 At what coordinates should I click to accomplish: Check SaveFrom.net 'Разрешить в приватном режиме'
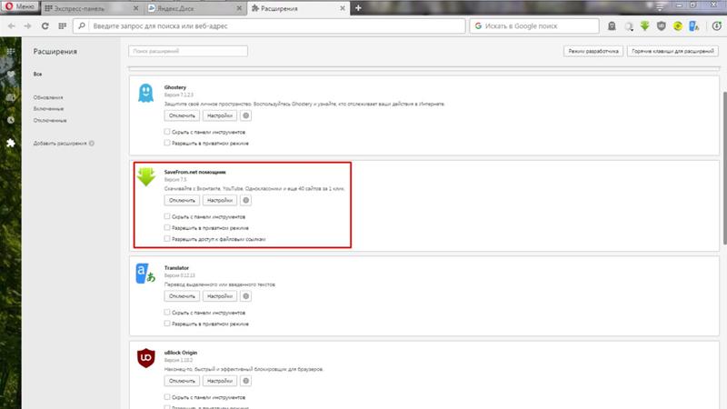(167, 228)
